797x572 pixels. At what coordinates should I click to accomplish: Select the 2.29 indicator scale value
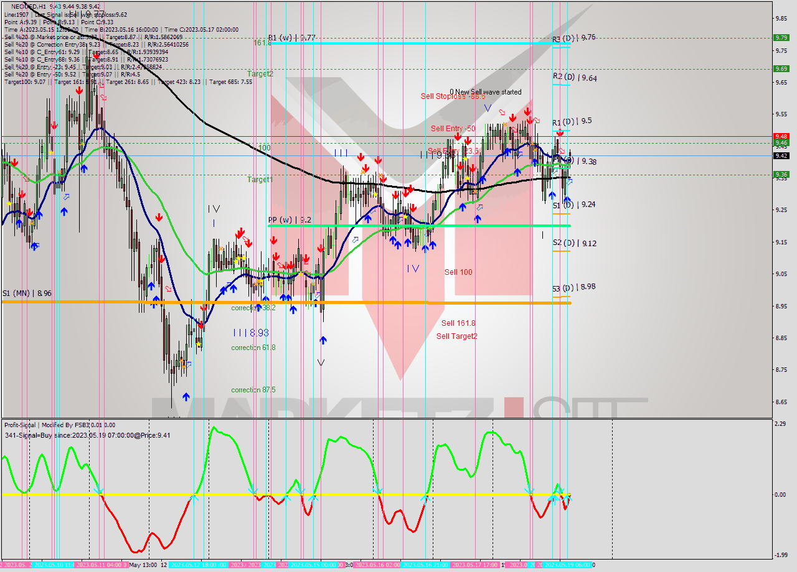[781, 424]
